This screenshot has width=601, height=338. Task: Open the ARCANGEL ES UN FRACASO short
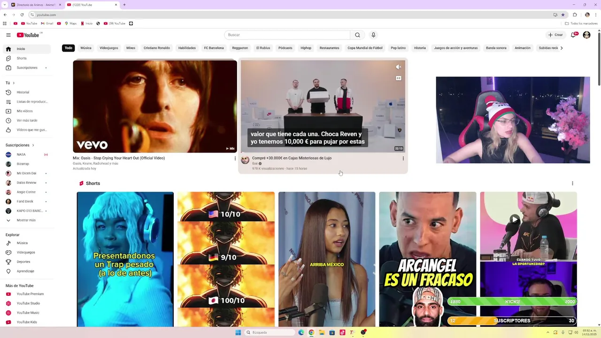(x=427, y=259)
